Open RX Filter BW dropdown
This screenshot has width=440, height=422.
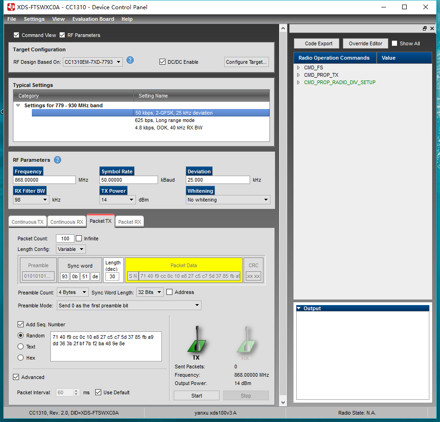tap(31, 200)
